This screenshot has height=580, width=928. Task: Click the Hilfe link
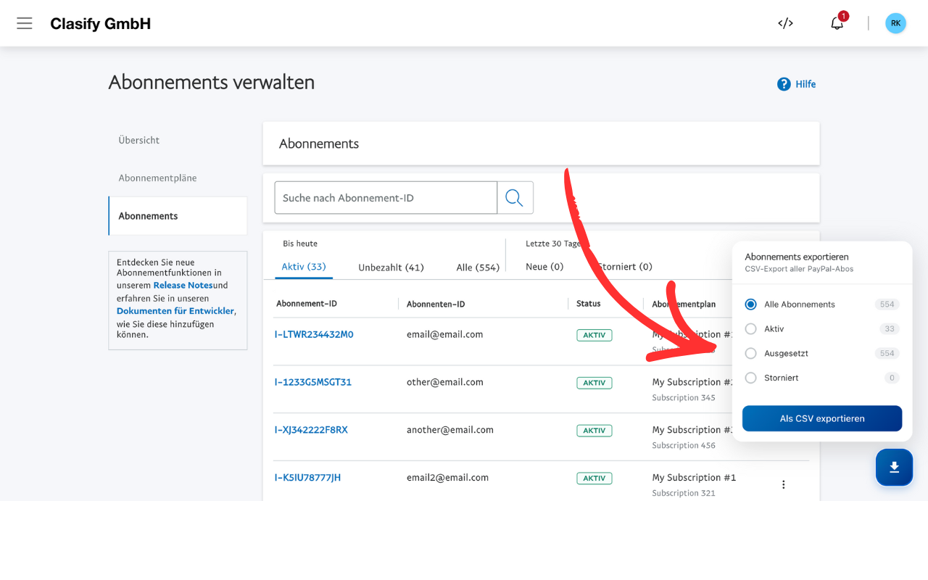click(x=805, y=84)
